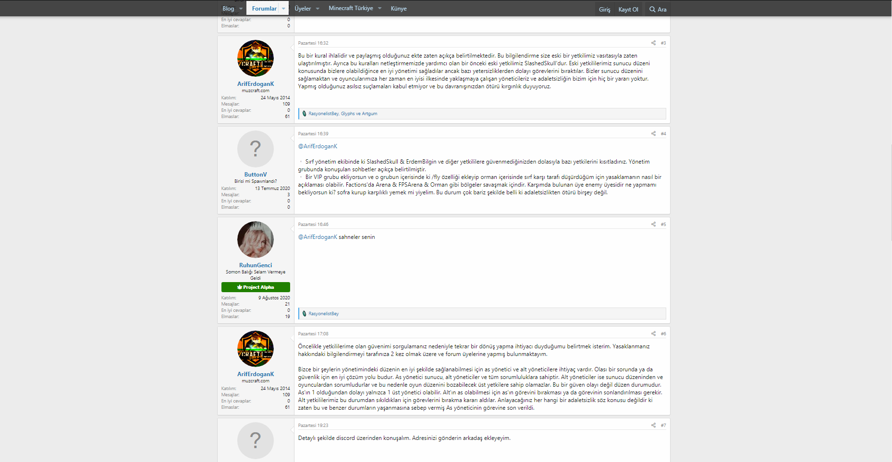The height and width of the screenshot is (462, 892).
Task: Select "muzcraft.com" under ArifErdoganK in post #6
Action: coord(256,381)
